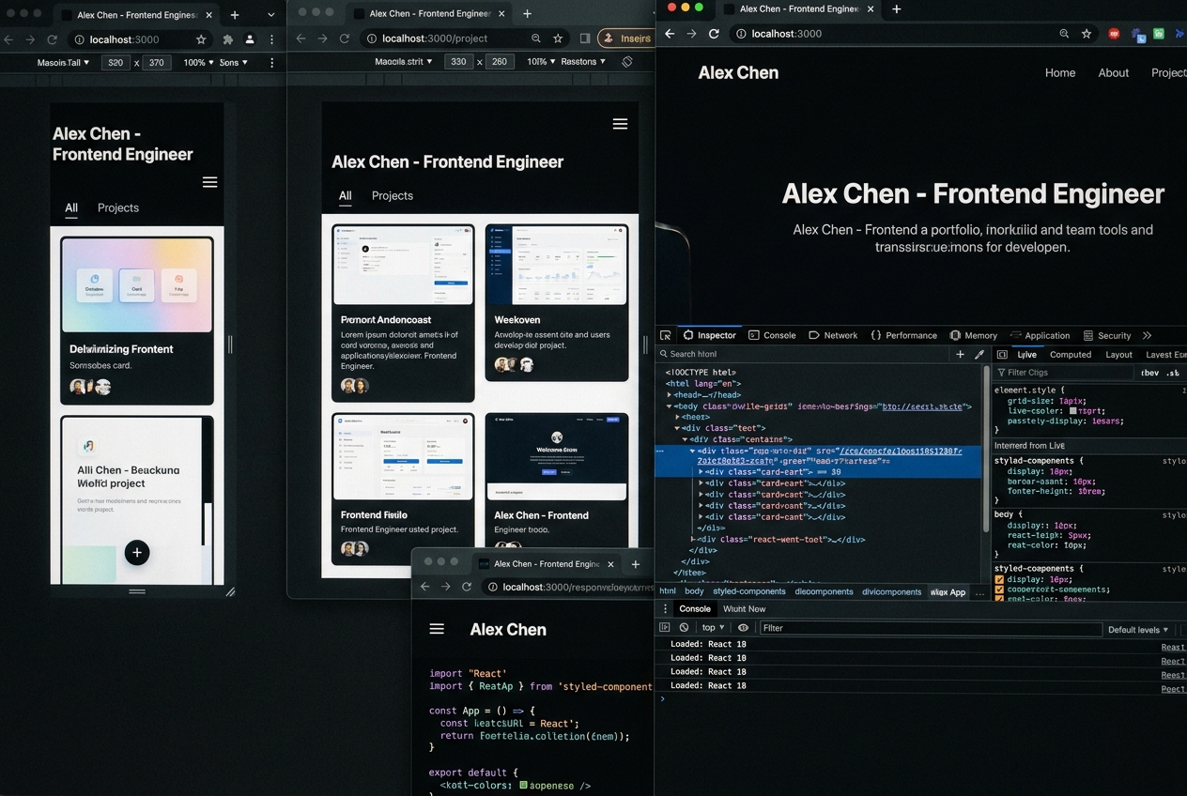Click the red extension icon in right browser
1187x796 pixels.
[1114, 33]
